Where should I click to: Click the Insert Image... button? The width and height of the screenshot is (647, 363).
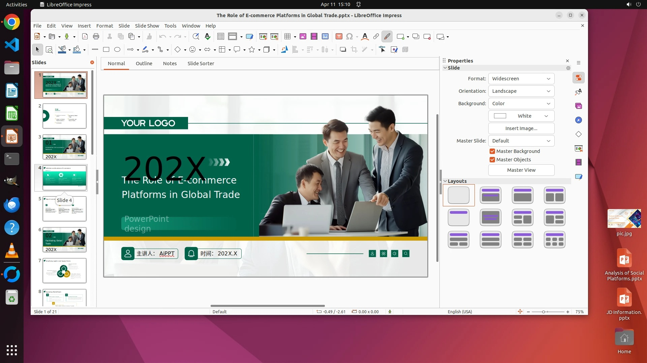[521, 128]
